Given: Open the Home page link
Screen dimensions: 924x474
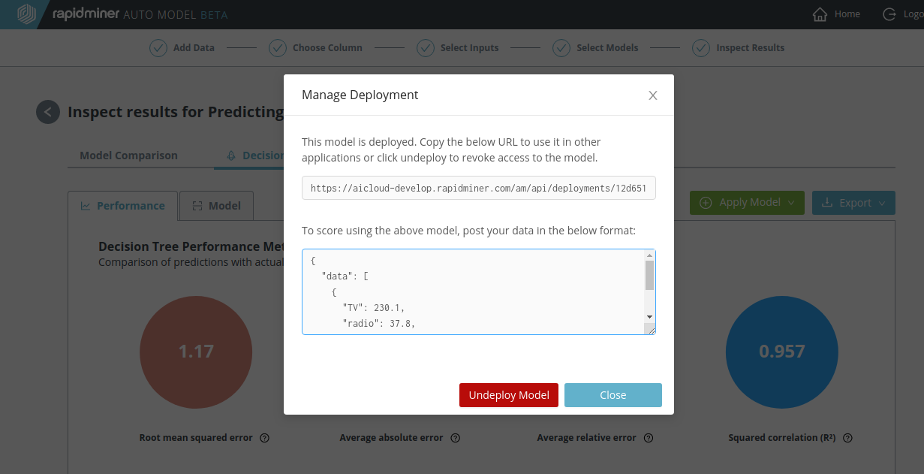Looking at the screenshot, I should tap(836, 14).
